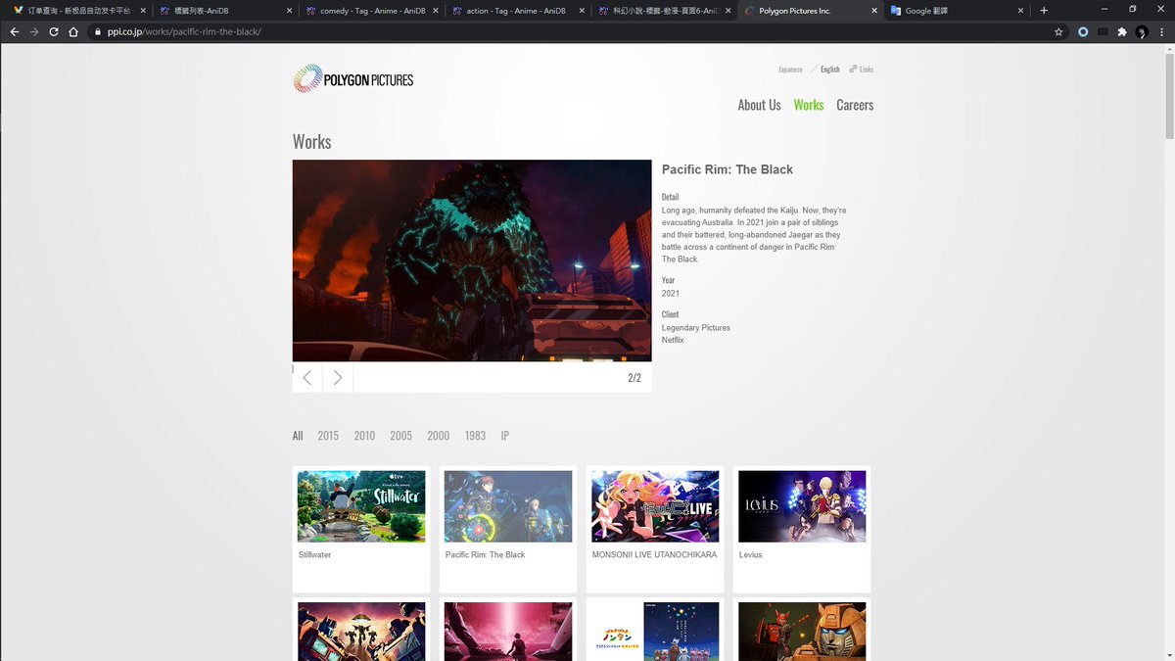Open the Pacific Rim: The Black thumbnail
This screenshot has width=1175, height=661.
pyautogui.click(x=508, y=506)
